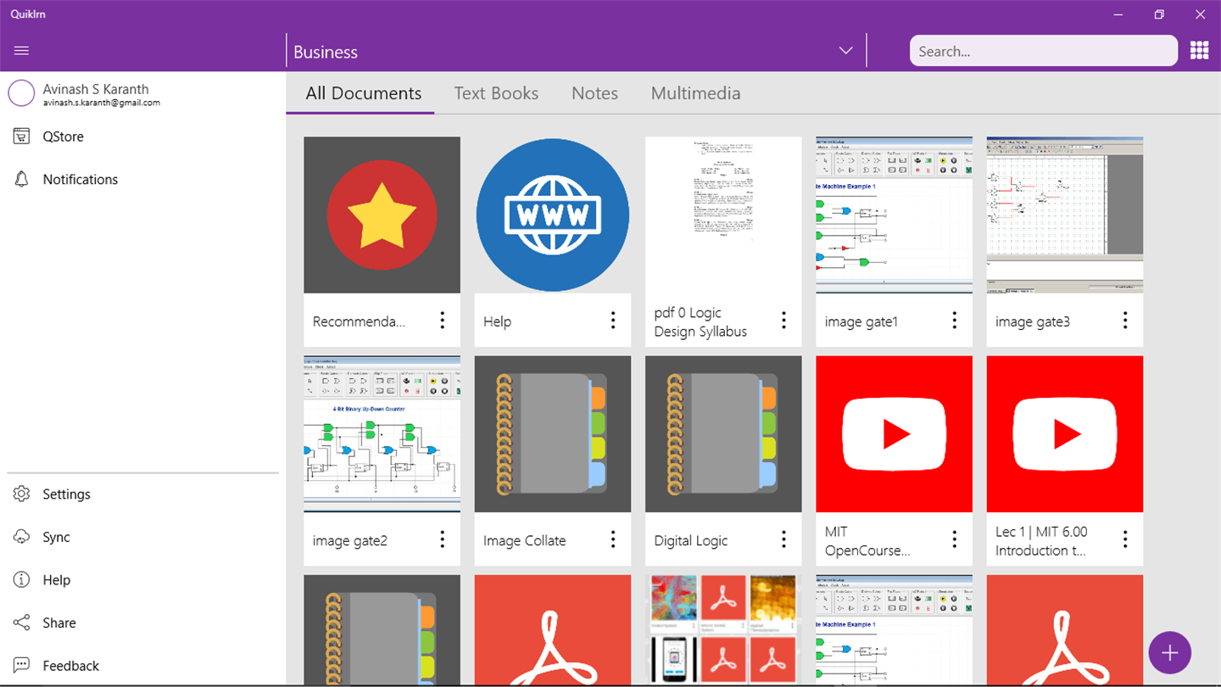Open the MIT OpenCourse YouTube thumbnail

(x=895, y=434)
